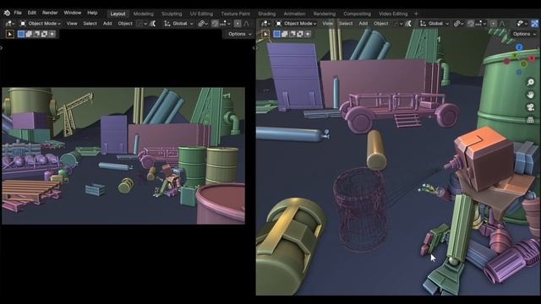This screenshot has width=541, height=304.
Task: Choose 'extend selection' mode in left viewport
Action: click(x=29, y=34)
